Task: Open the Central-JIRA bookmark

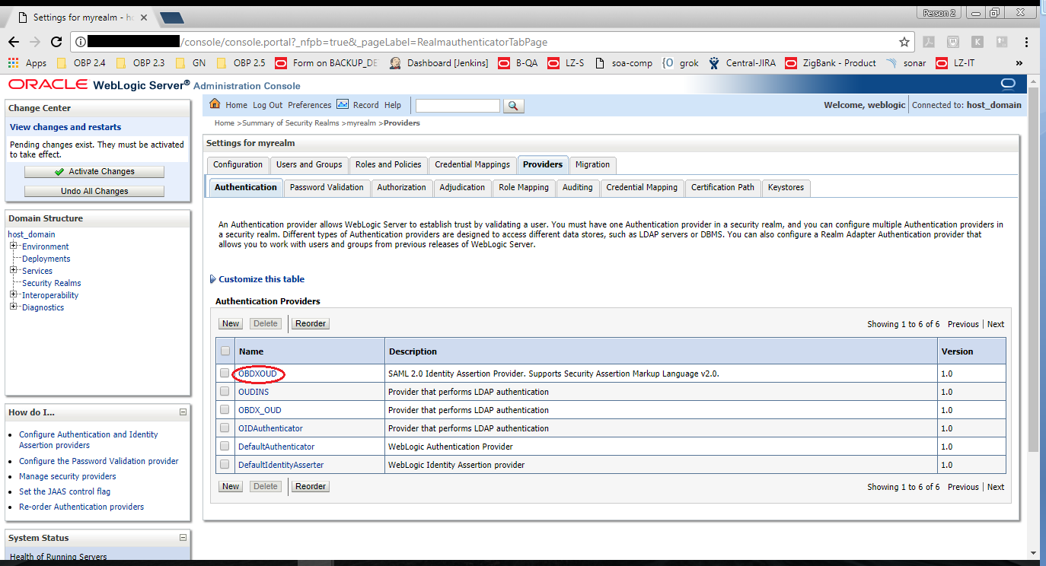Action: (x=741, y=63)
